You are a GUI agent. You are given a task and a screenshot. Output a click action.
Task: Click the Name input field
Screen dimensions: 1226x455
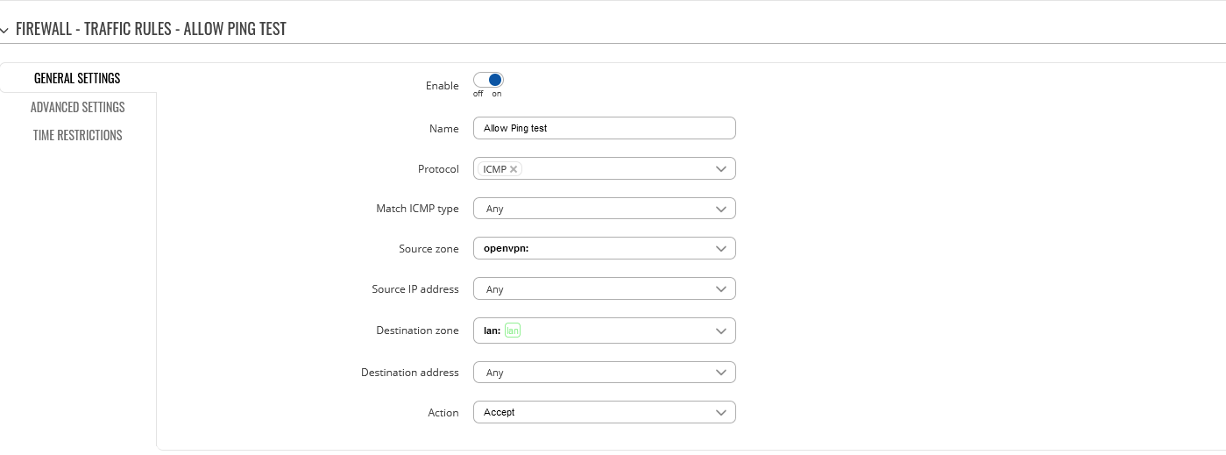pyautogui.click(x=604, y=128)
